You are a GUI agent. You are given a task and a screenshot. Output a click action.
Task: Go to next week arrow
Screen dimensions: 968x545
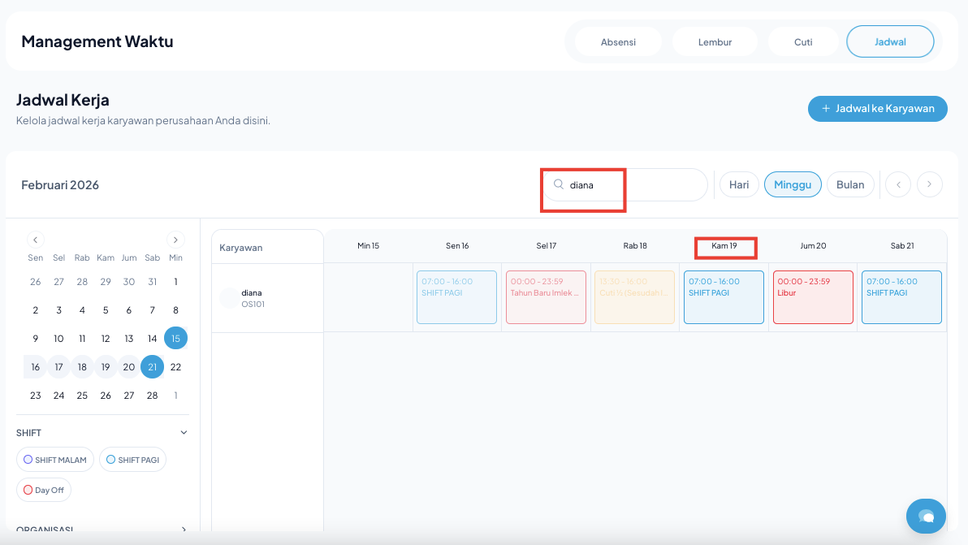[x=930, y=184]
